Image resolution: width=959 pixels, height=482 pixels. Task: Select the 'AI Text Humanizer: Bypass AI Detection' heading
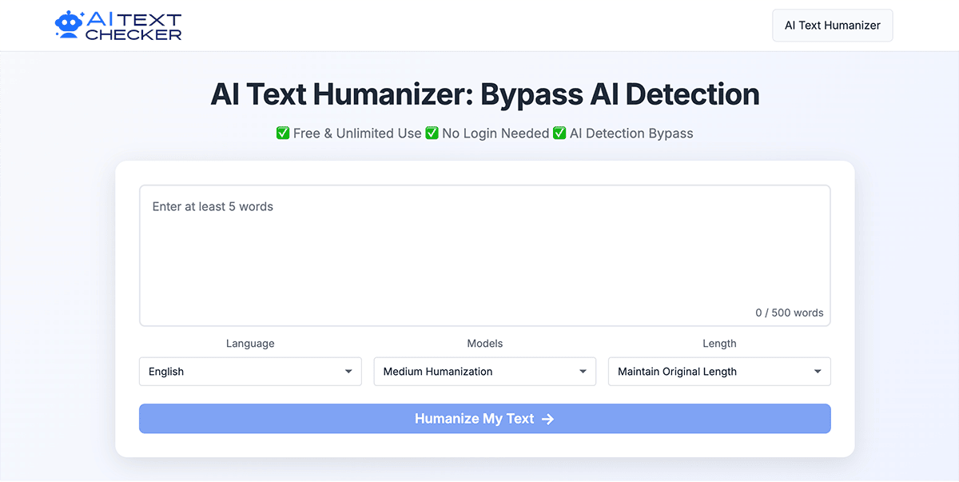point(485,94)
